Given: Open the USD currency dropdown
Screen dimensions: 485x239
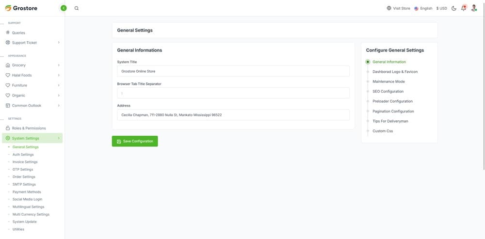Looking at the screenshot, I should [x=441, y=8].
